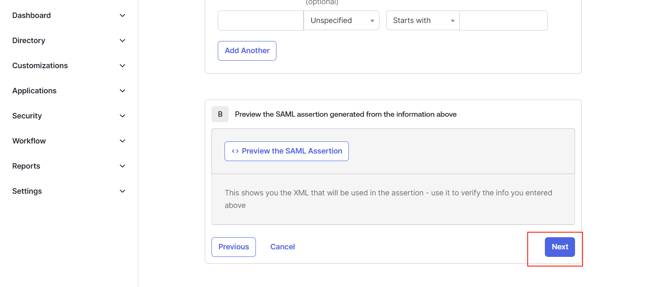Screen dimensions: 668x287
Task: Expand the Settings chevron arrow
Action: (122, 191)
